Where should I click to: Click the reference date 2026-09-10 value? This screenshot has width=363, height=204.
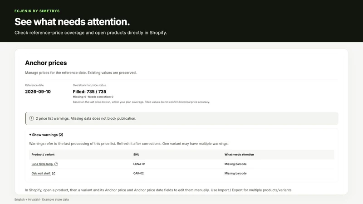[x=38, y=92]
